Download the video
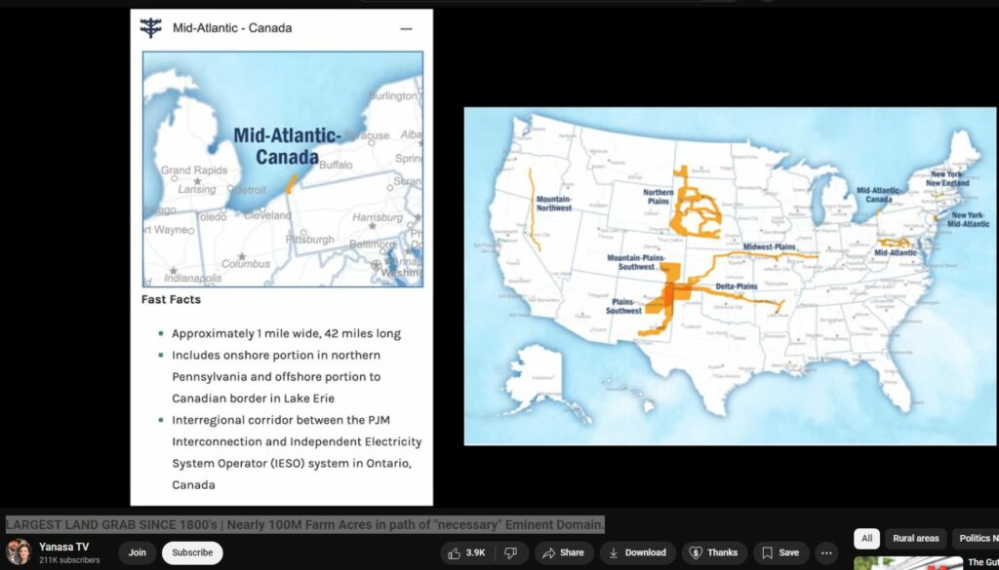The image size is (999, 570). point(638,552)
